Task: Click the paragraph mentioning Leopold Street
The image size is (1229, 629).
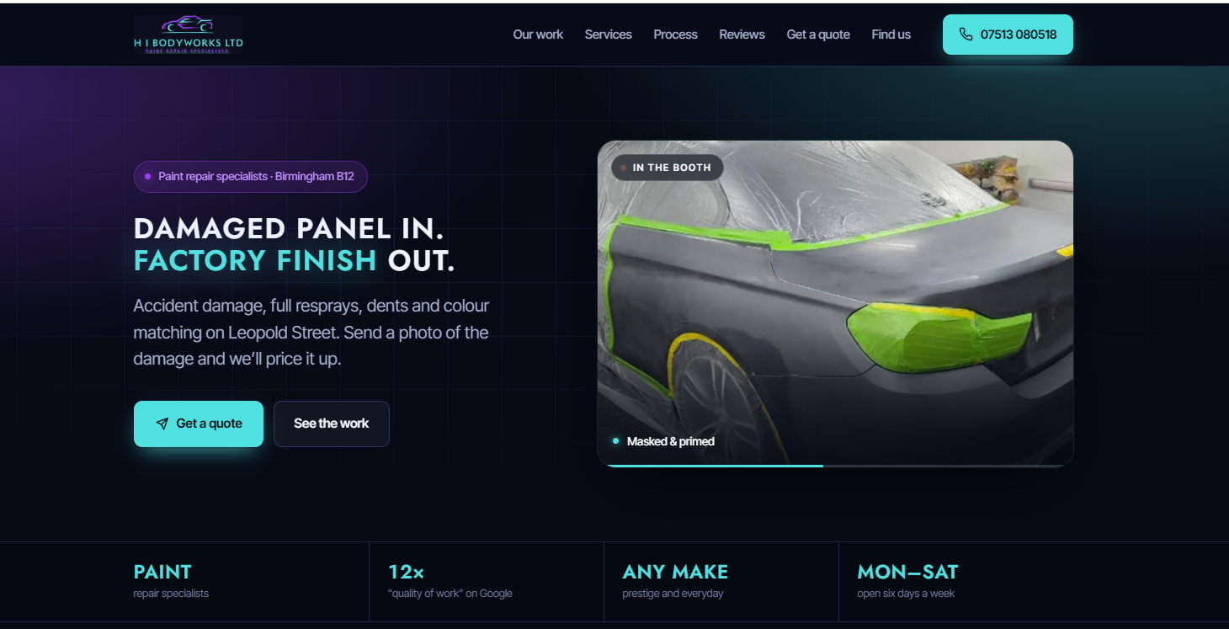Action: pyautogui.click(x=311, y=332)
